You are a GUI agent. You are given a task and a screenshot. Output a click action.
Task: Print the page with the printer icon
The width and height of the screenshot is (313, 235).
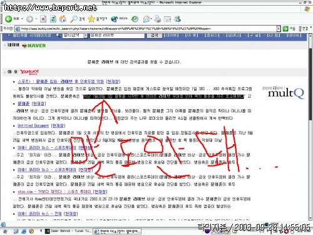[158, 19]
